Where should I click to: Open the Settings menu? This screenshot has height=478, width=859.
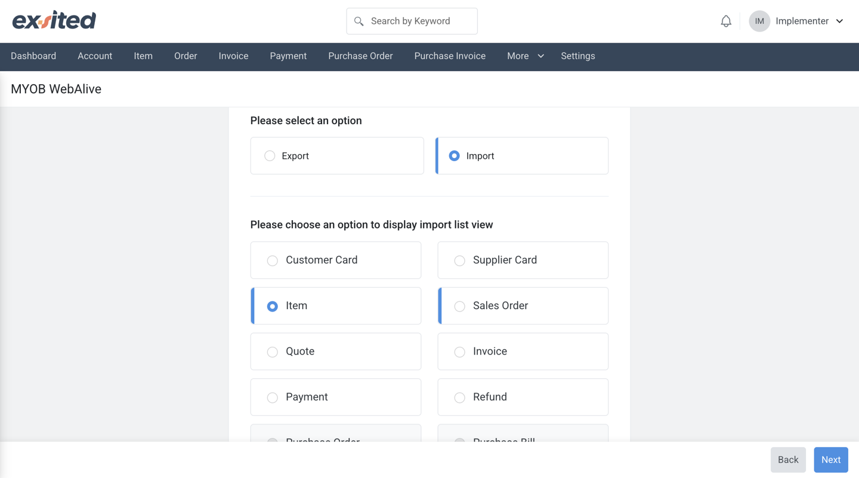click(578, 56)
